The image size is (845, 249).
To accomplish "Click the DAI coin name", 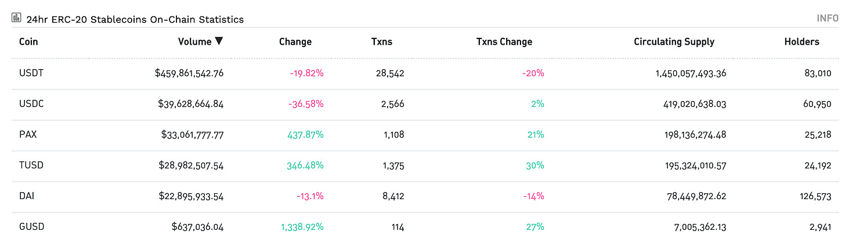I will pyautogui.click(x=27, y=196).
